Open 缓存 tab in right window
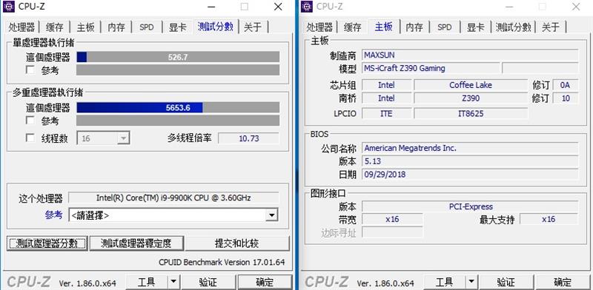This screenshot has width=593, height=290. tap(353, 27)
